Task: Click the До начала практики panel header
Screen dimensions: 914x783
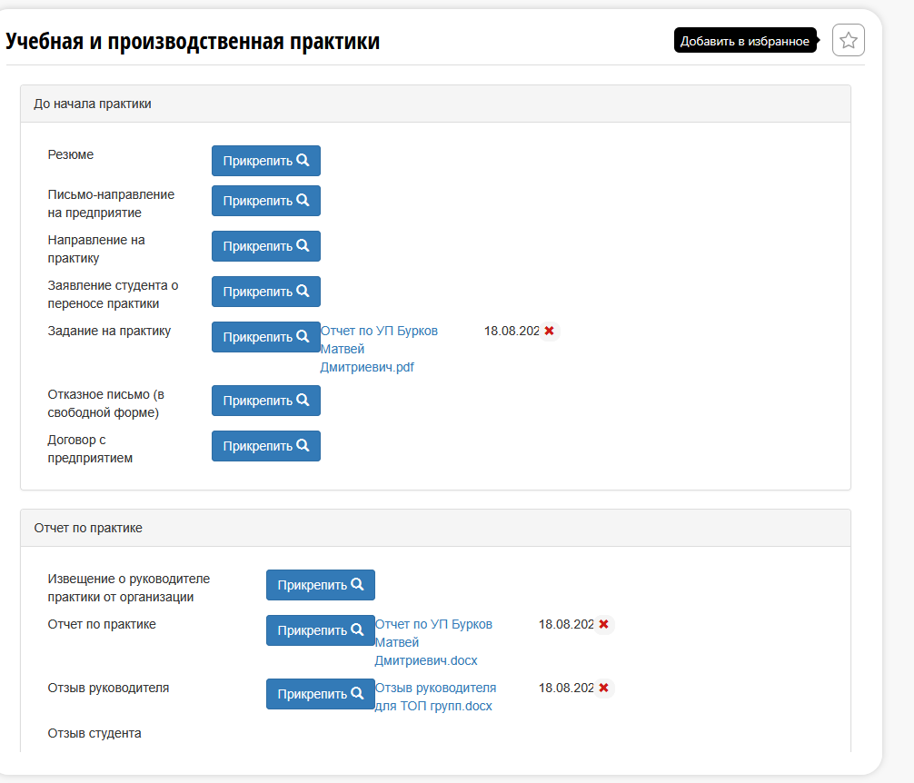Action: (435, 104)
